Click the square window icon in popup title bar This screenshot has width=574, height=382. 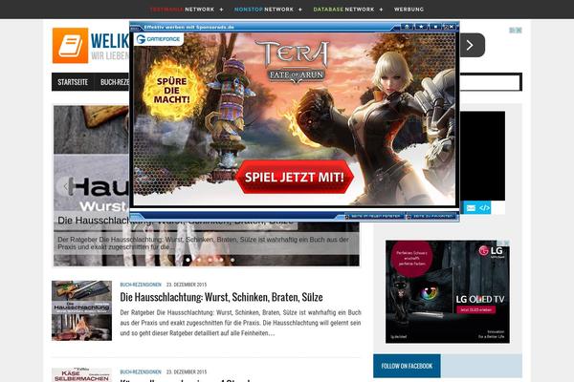[435, 27]
